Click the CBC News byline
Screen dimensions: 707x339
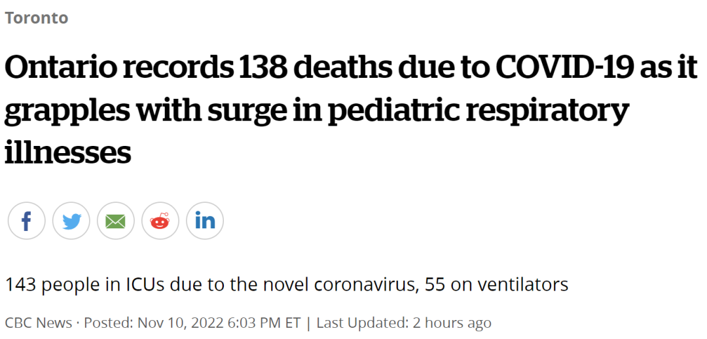pos(39,323)
